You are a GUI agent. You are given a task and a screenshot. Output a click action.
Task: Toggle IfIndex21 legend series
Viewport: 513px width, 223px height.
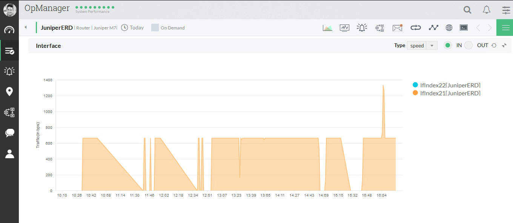click(447, 93)
